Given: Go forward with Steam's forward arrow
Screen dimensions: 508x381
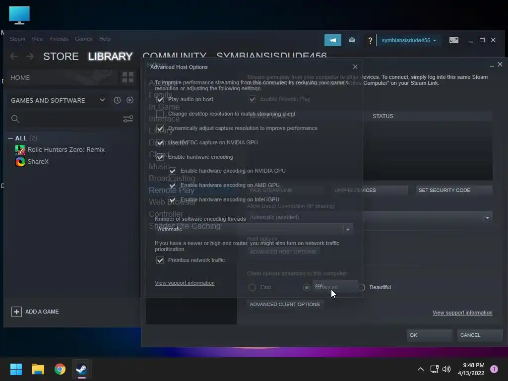Looking at the screenshot, I should click(30, 57).
